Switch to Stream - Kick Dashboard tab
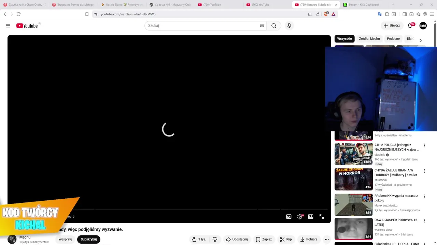 coord(364,5)
